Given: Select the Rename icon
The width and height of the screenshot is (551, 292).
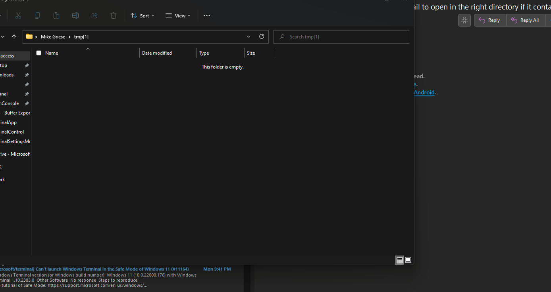Looking at the screenshot, I should 75,15.
